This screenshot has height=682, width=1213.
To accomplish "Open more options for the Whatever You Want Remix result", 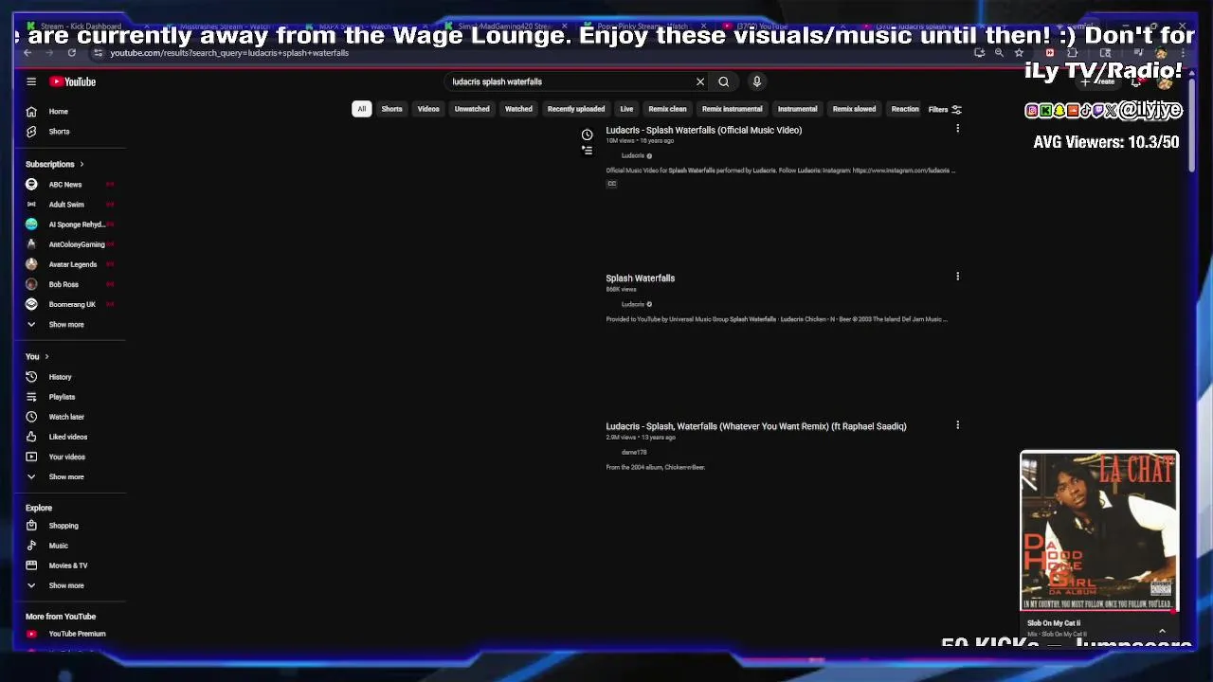I will (957, 425).
